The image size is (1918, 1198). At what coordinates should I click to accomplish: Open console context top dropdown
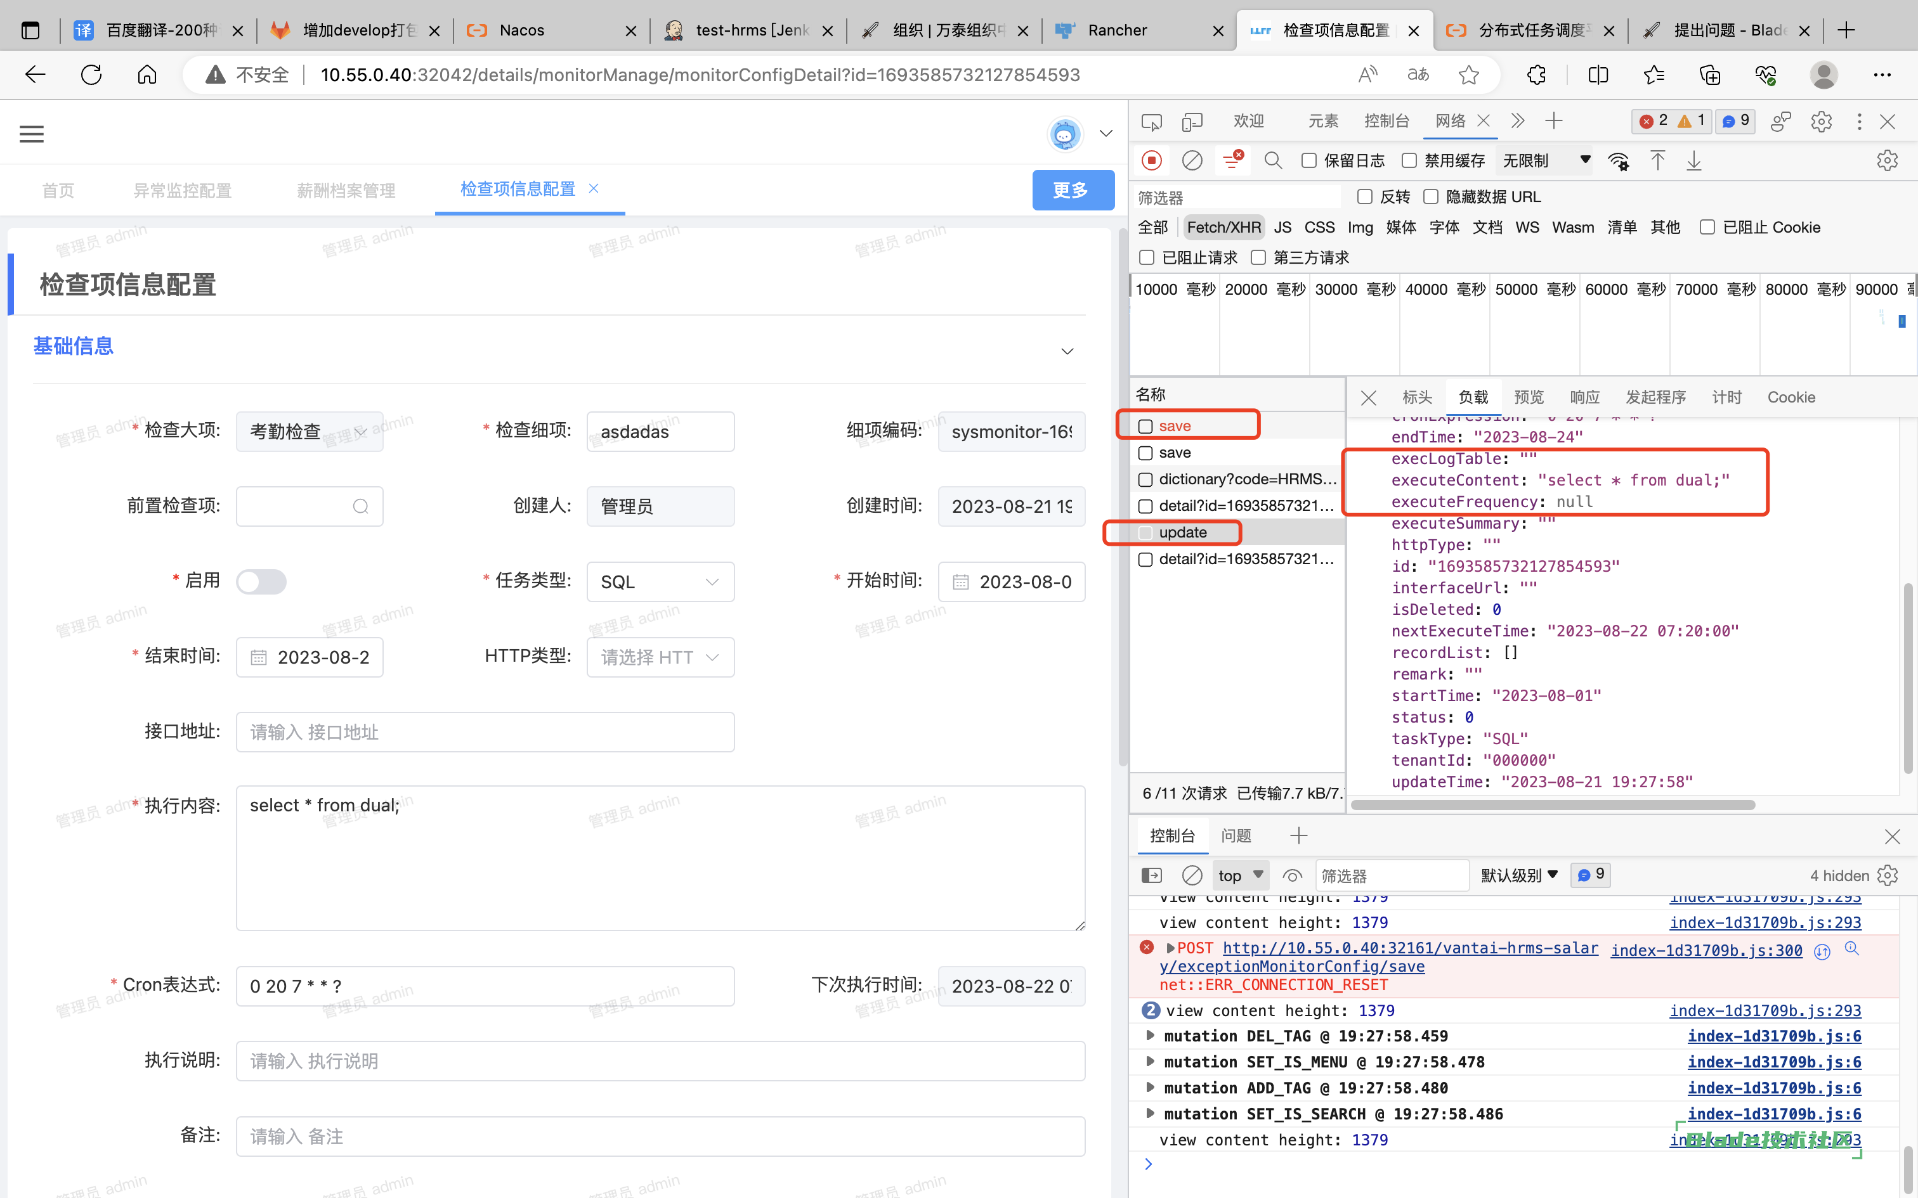[x=1241, y=875]
